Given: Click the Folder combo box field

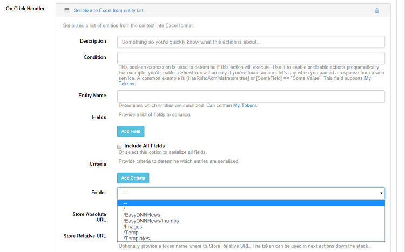Looking at the screenshot, I should [x=251, y=193].
